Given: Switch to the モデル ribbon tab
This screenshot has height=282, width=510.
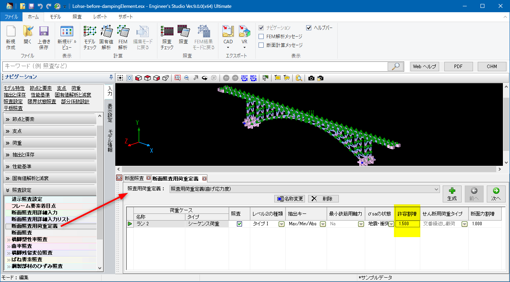Looking at the screenshot, I should [x=55, y=17].
